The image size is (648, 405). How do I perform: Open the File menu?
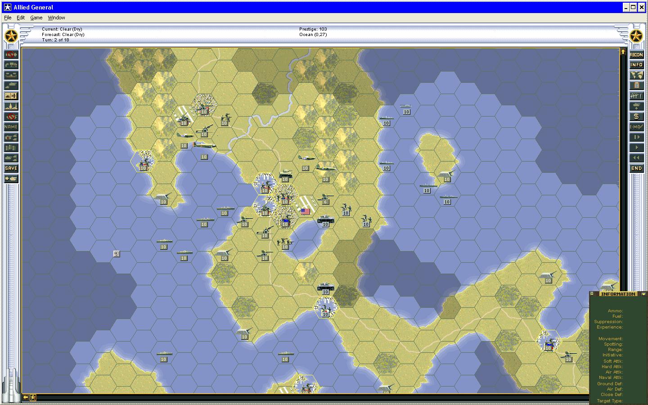pyautogui.click(x=8, y=18)
